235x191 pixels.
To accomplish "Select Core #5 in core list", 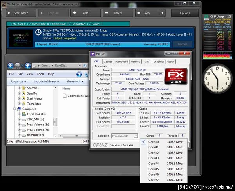I will tap(163, 169).
